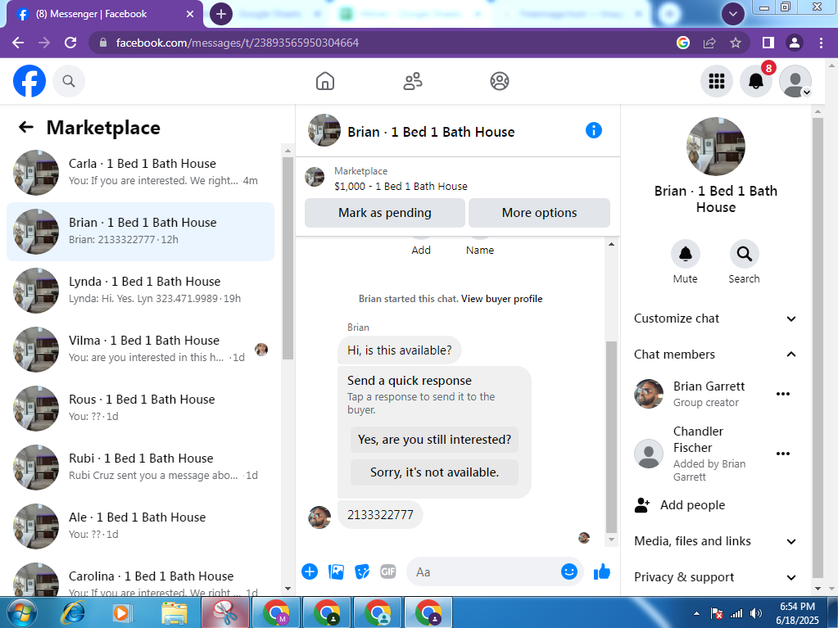The height and width of the screenshot is (628, 838).
Task: Open conversation information blue info icon
Action: (594, 130)
